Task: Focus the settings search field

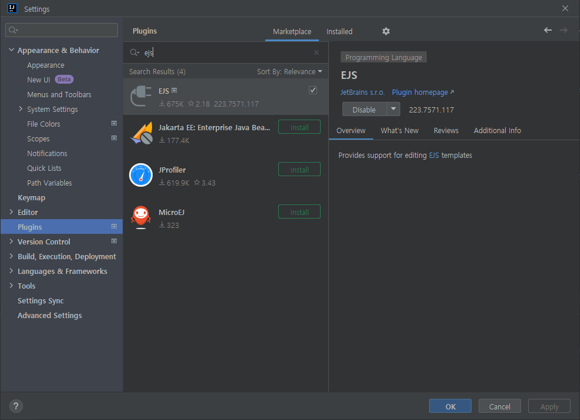Action: pyautogui.click(x=61, y=30)
